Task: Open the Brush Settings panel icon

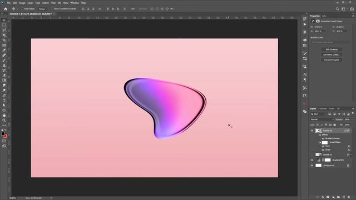Action: tap(305, 53)
